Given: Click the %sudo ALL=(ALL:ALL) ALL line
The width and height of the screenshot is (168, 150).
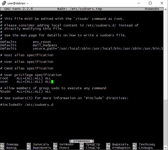Looking at the screenshot, I should point(25,92).
